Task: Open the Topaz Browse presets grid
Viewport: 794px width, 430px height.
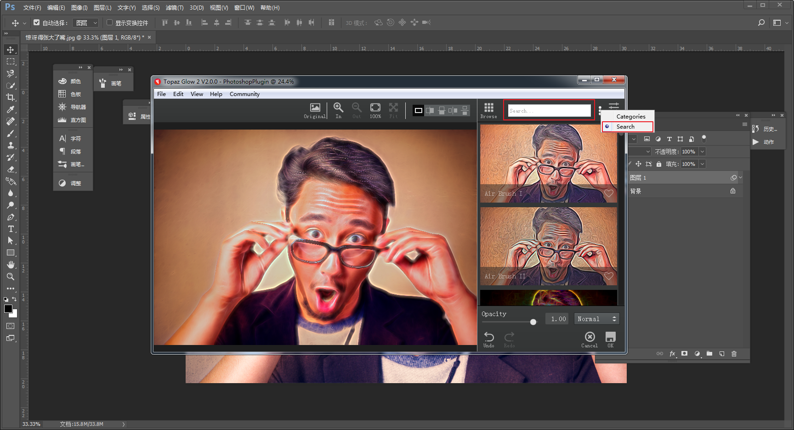Action: click(489, 110)
